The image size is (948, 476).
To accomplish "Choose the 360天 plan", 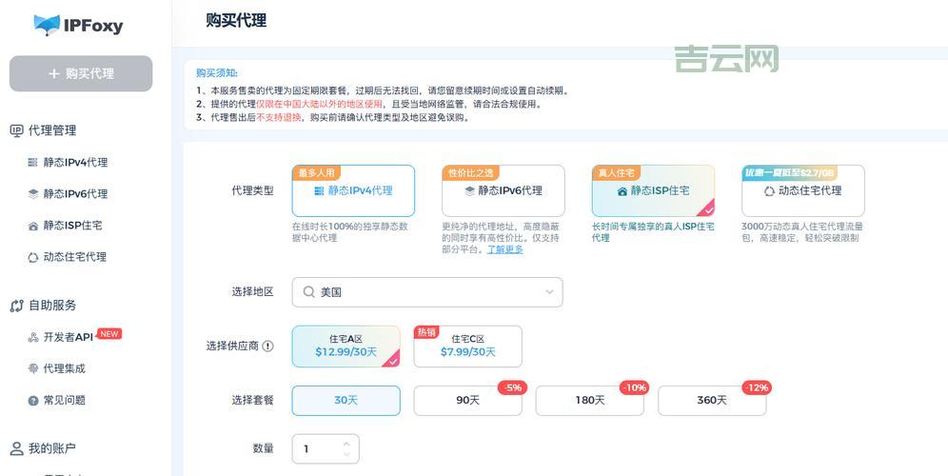I will pyautogui.click(x=712, y=401).
